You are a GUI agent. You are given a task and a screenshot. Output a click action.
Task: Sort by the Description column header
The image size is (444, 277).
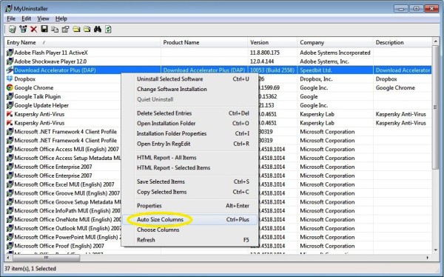pyautogui.click(x=403, y=42)
